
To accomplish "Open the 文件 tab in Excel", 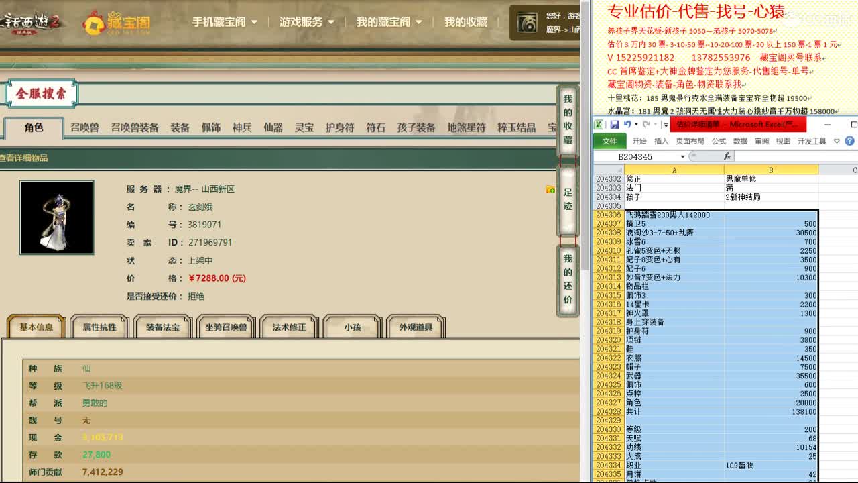I will click(x=609, y=141).
